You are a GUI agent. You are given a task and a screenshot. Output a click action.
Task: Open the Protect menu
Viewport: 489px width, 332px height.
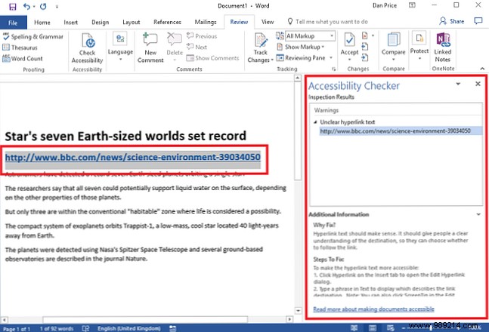click(x=419, y=46)
